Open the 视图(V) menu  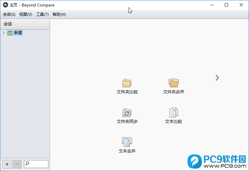click(x=26, y=14)
